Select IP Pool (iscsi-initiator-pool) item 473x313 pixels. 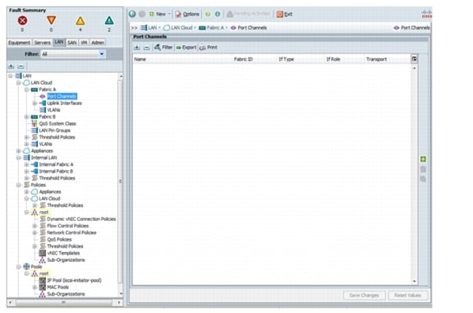[74, 280]
